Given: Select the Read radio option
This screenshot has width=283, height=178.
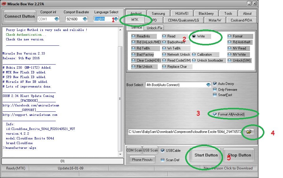Looking at the screenshot, I should coord(164,36).
